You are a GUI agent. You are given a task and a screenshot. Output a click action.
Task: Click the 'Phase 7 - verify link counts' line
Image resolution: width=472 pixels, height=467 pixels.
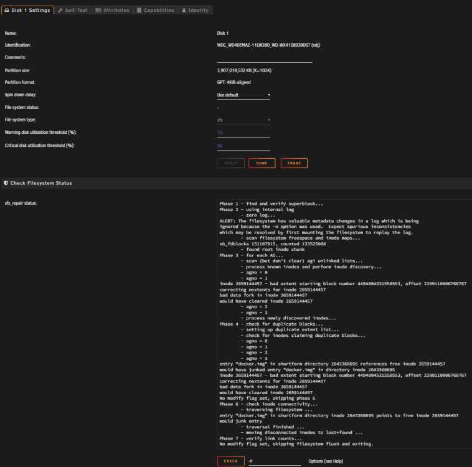(x=261, y=438)
